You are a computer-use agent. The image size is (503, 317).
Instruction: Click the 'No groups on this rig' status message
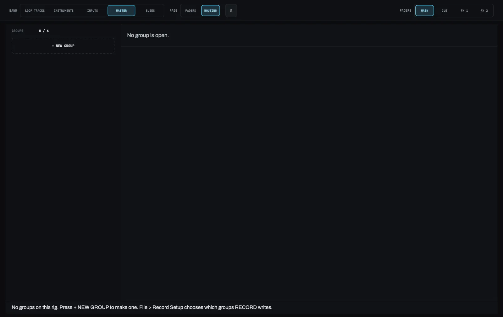[142, 307]
